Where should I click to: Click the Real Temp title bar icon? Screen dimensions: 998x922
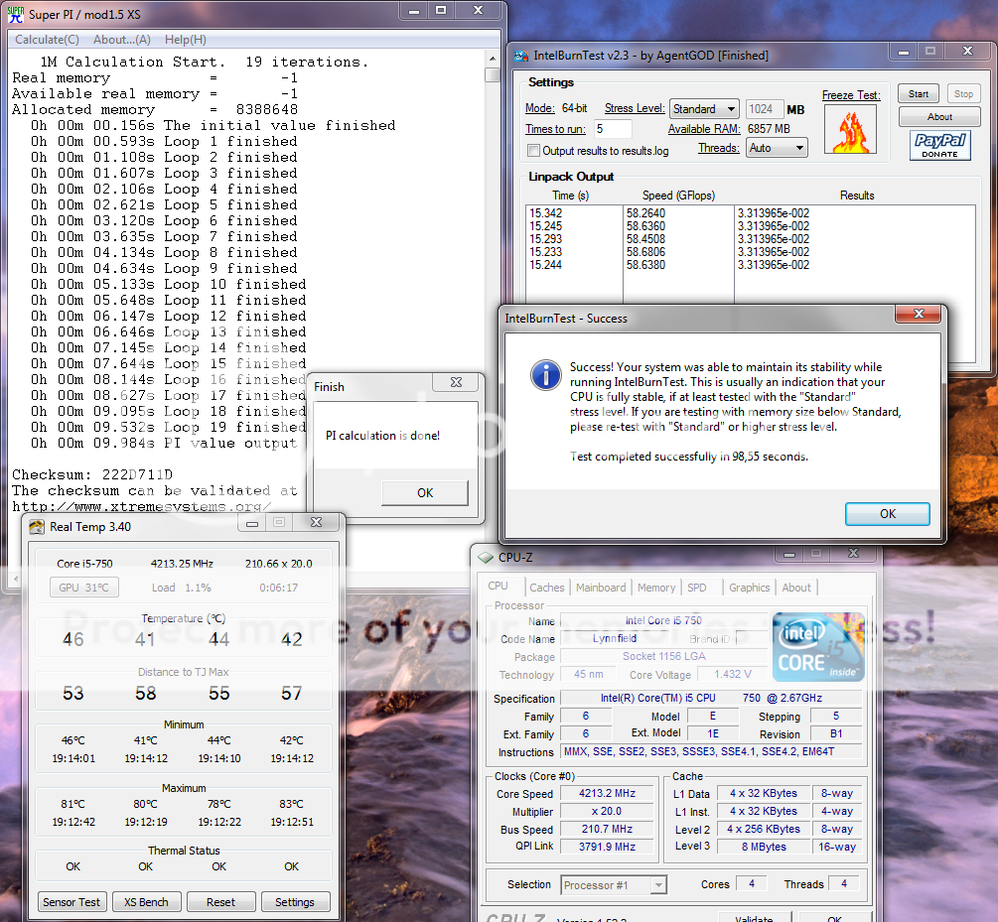pyautogui.click(x=37, y=526)
